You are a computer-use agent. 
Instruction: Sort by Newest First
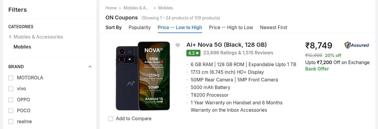point(273,27)
